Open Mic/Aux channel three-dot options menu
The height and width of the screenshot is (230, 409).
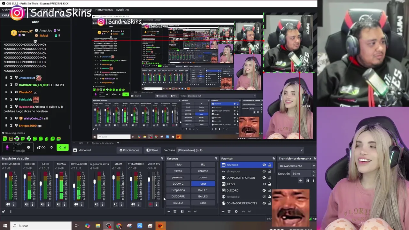point(64,204)
